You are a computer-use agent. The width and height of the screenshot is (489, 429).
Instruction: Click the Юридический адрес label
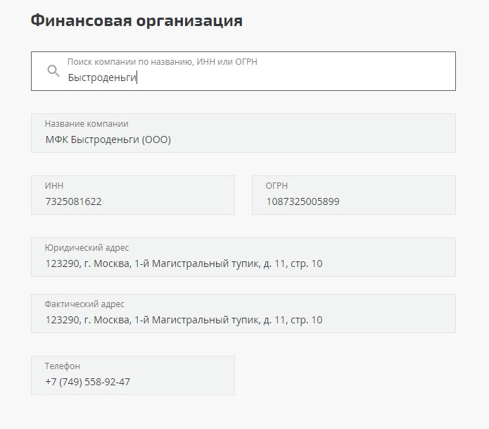pos(87,248)
